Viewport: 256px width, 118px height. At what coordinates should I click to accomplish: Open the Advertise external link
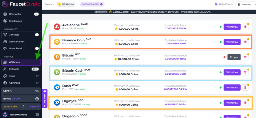21,83
